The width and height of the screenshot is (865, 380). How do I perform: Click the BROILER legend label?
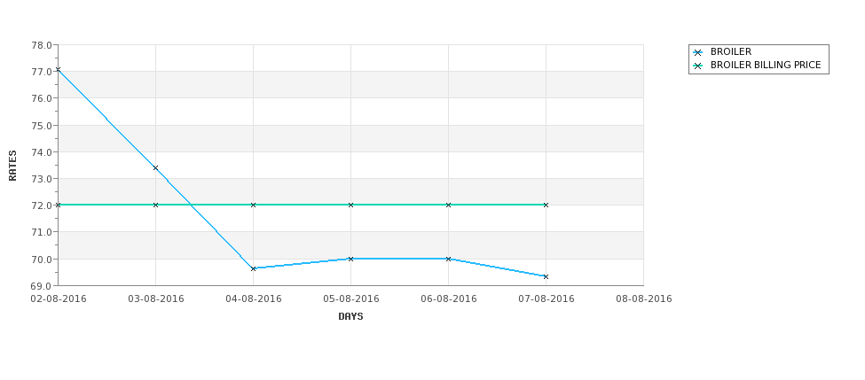coord(731,51)
